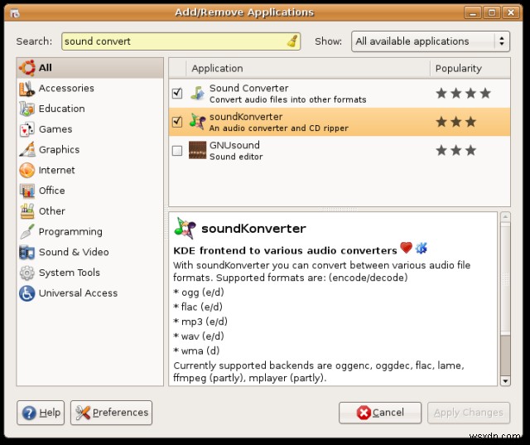
Task: Click the scrollbar up arrow
Action: (x=505, y=217)
